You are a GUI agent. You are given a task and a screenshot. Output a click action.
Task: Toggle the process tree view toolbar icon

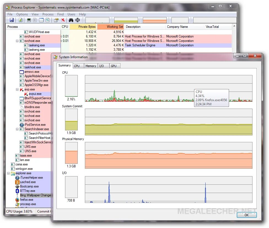pos(35,20)
